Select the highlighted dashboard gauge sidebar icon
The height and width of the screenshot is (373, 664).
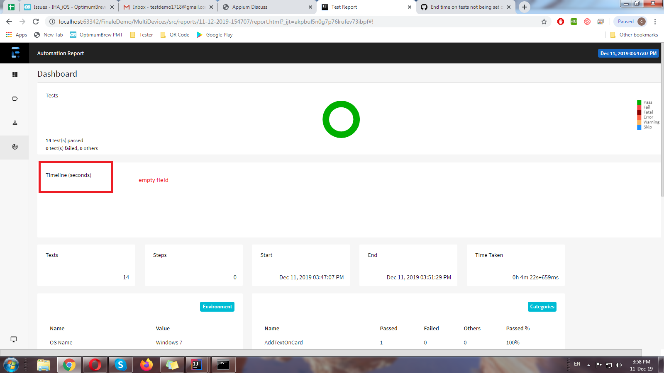coord(15,147)
